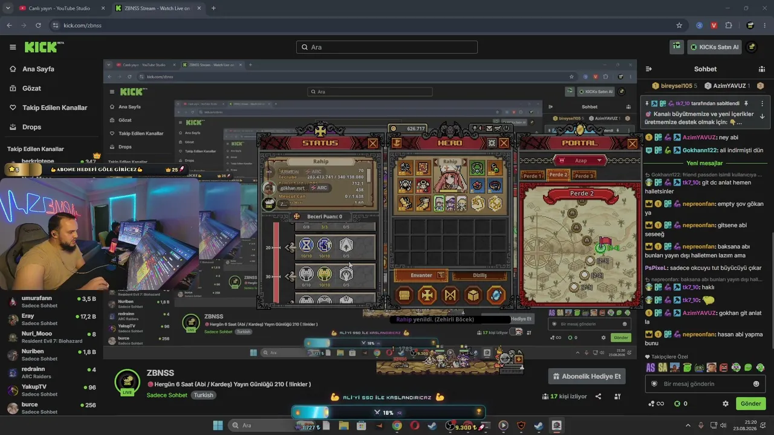774x435 pixels.
Task: Select stage 2-3 node on the Perde 2 map
Action: (590, 261)
